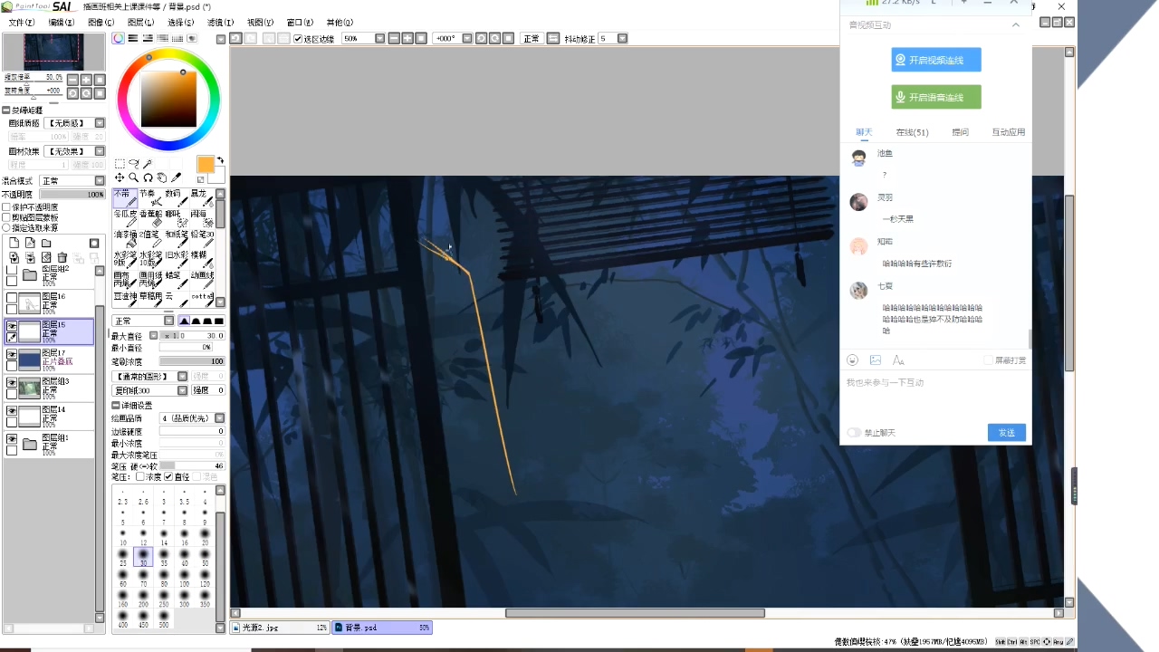
Task: Open toolbar rotation angle dropdown
Action: [468, 38]
